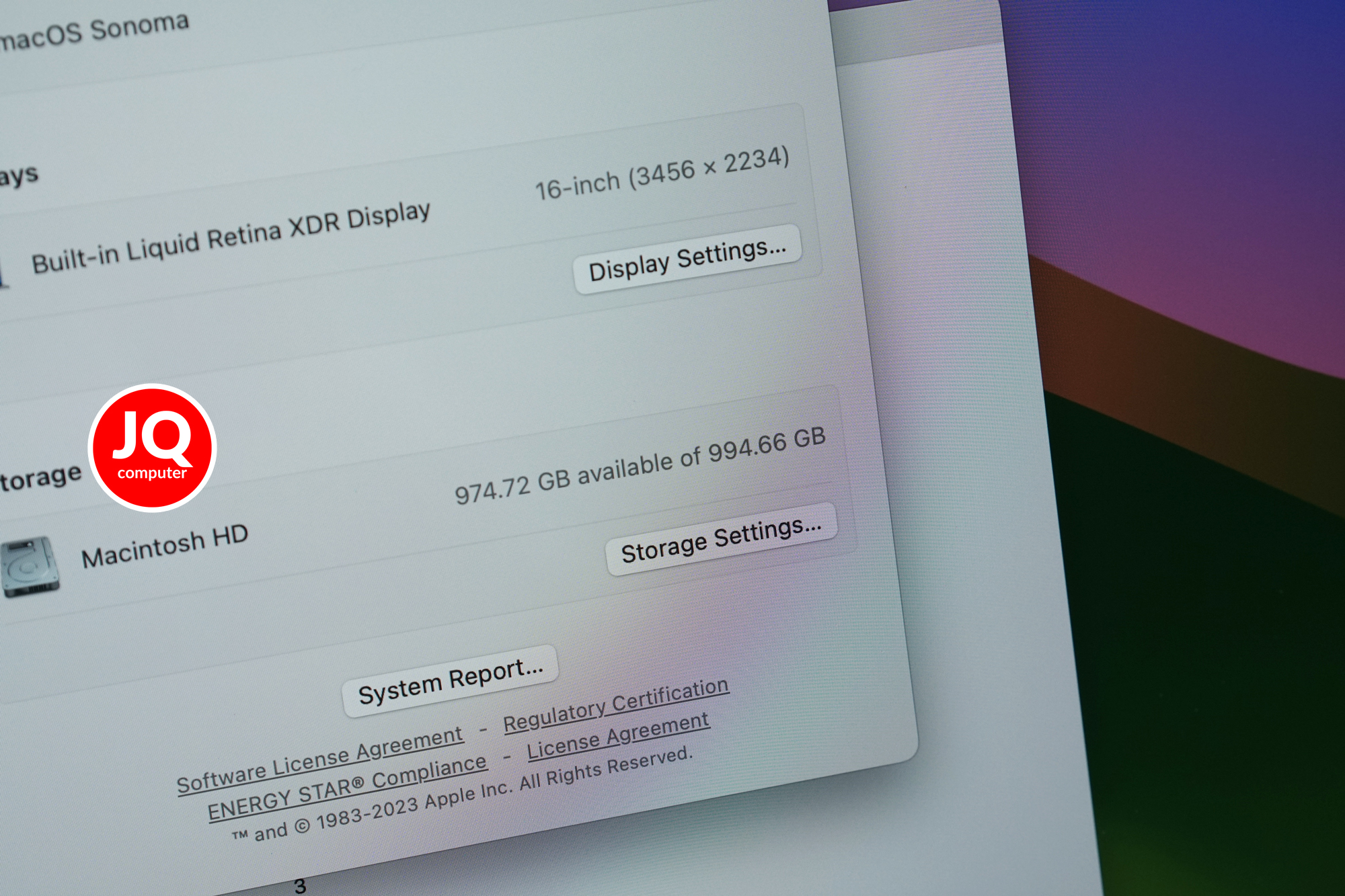
Task: Click the 16-inch (3456 × 2234) value
Action: coord(662,173)
